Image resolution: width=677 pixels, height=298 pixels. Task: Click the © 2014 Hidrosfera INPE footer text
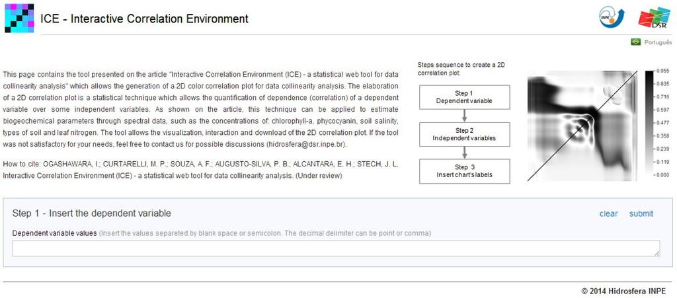tap(623, 290)
